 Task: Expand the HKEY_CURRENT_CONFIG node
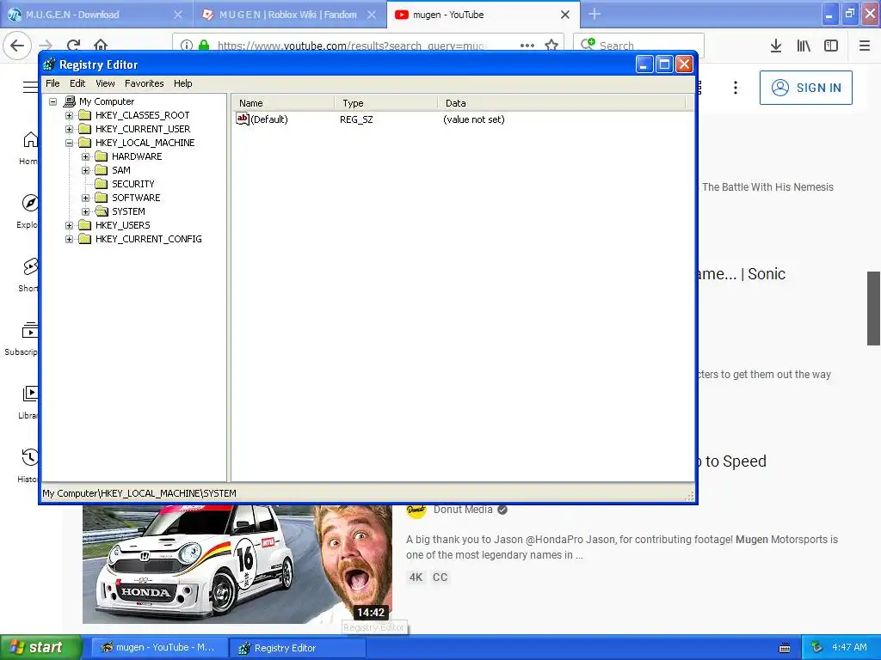[69, 239]
